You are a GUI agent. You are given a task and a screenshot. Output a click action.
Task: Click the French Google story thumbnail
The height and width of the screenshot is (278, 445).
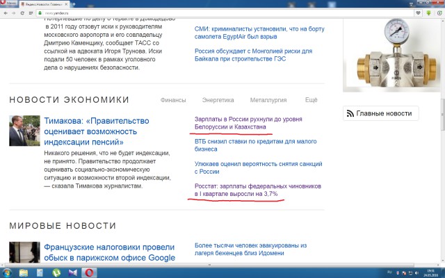click(24, 252)
